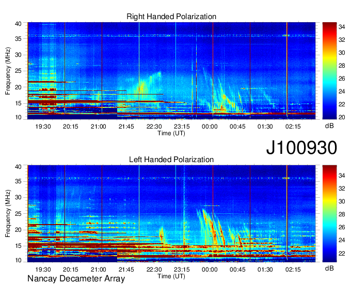Click the "34" tick on the right-handed colorbar
Image resolution: width=351 pixels, height=285 pixels.
(342, 27)
